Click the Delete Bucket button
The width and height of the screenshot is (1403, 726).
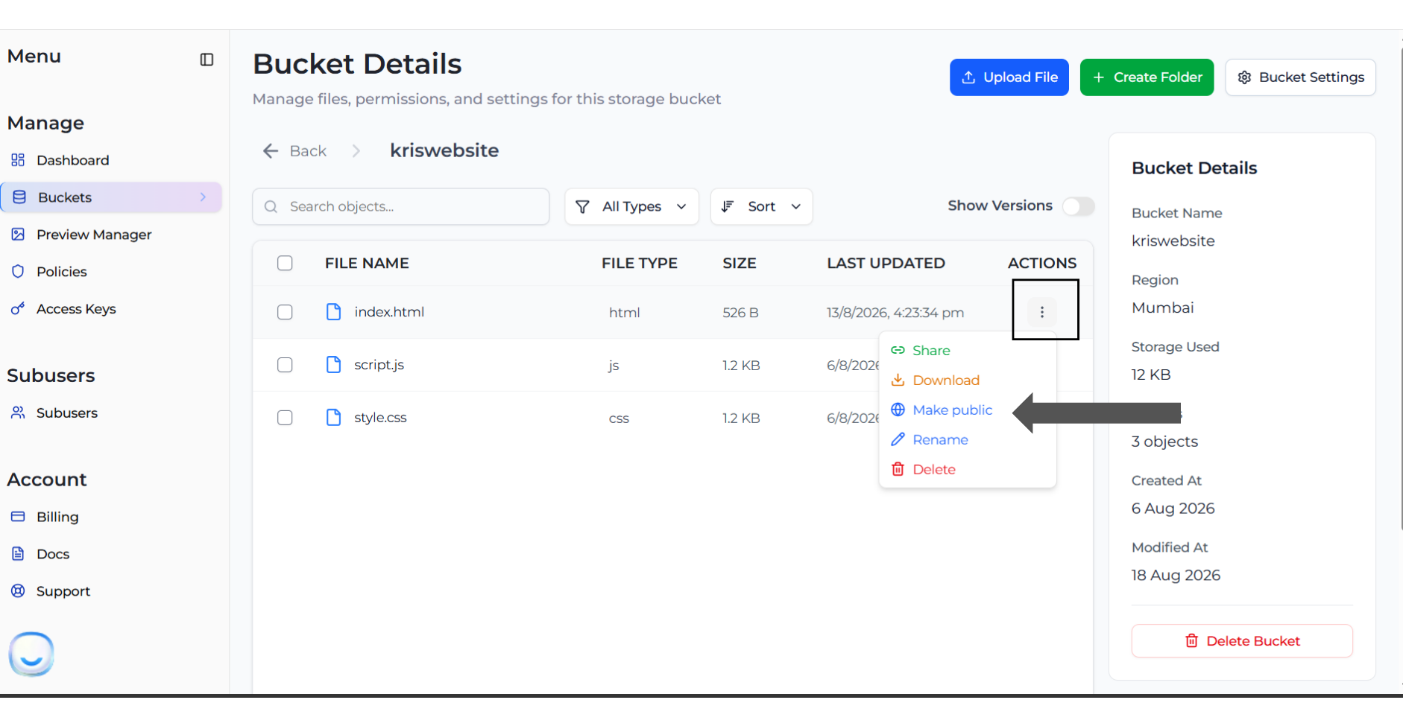1242,641
